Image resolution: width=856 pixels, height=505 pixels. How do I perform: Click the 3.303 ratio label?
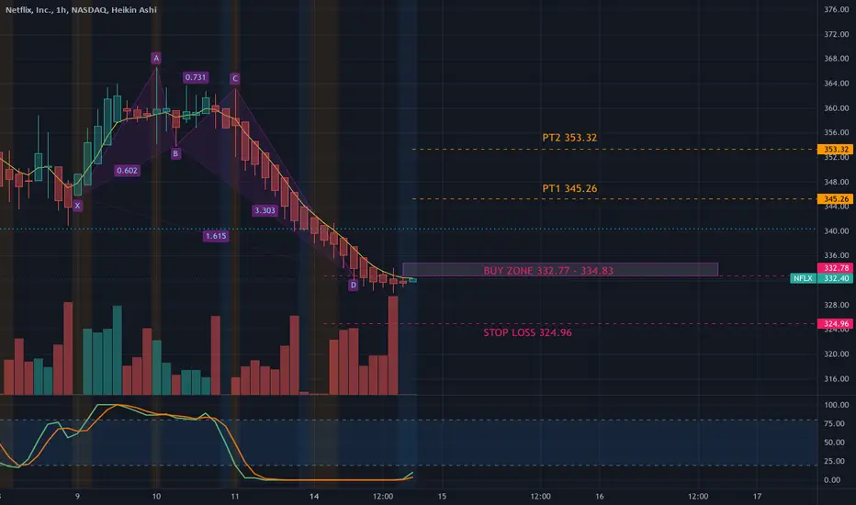[265, 211]
